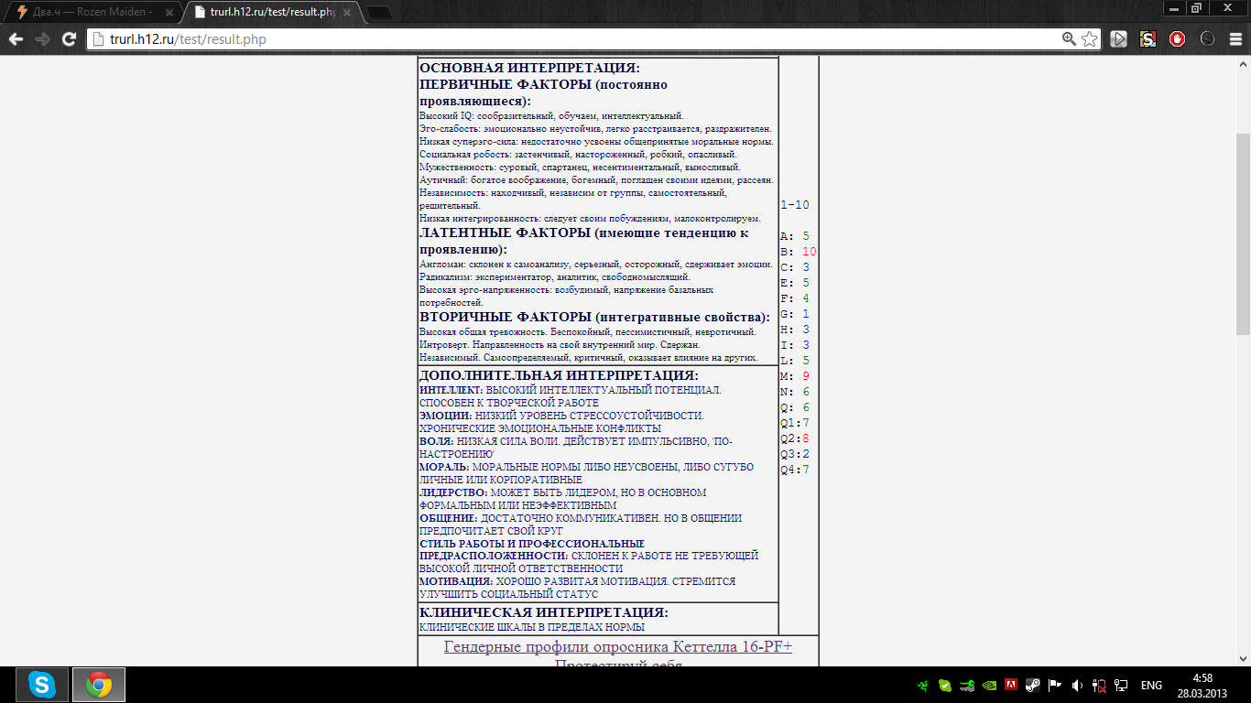Image resolution: width=1251 pixels, height=703 pixels.
Task: Click the score A: 5
Action: click(795, 236)
